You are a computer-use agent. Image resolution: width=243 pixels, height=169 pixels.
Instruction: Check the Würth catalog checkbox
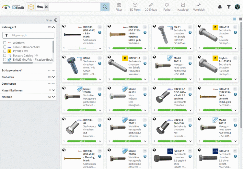coord(5,43)
